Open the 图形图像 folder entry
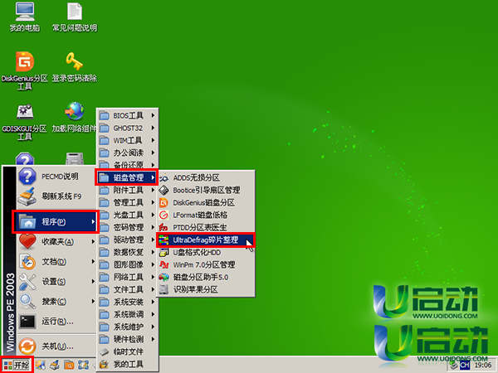Viewport: 498px width, 373px height. coord(127,265)
